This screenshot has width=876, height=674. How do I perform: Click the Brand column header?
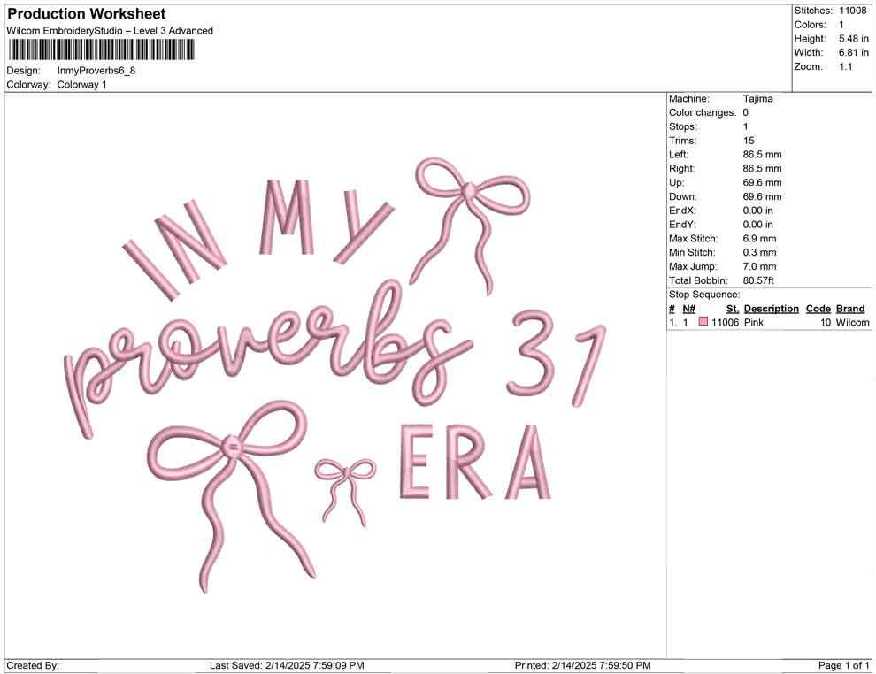(850, 308)
